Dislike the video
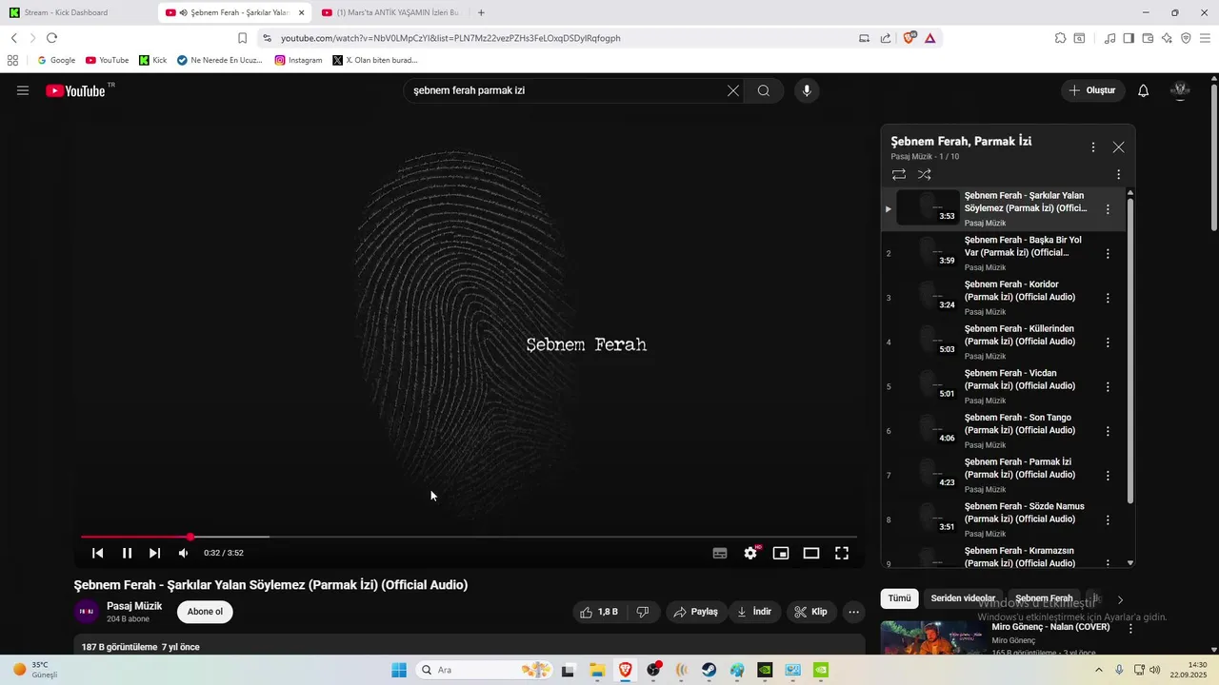The image size is (1219, 685). pyautogui.click(x=643, y=612)
